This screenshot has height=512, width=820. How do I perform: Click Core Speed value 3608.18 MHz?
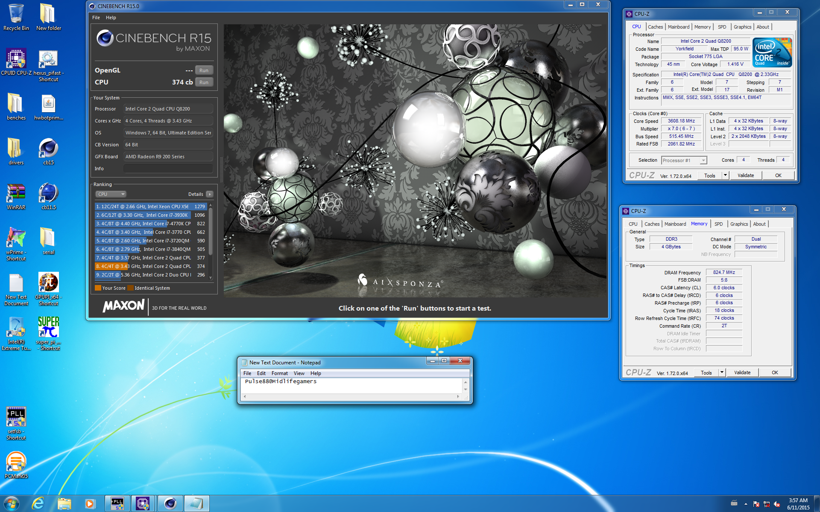point(681,121)
